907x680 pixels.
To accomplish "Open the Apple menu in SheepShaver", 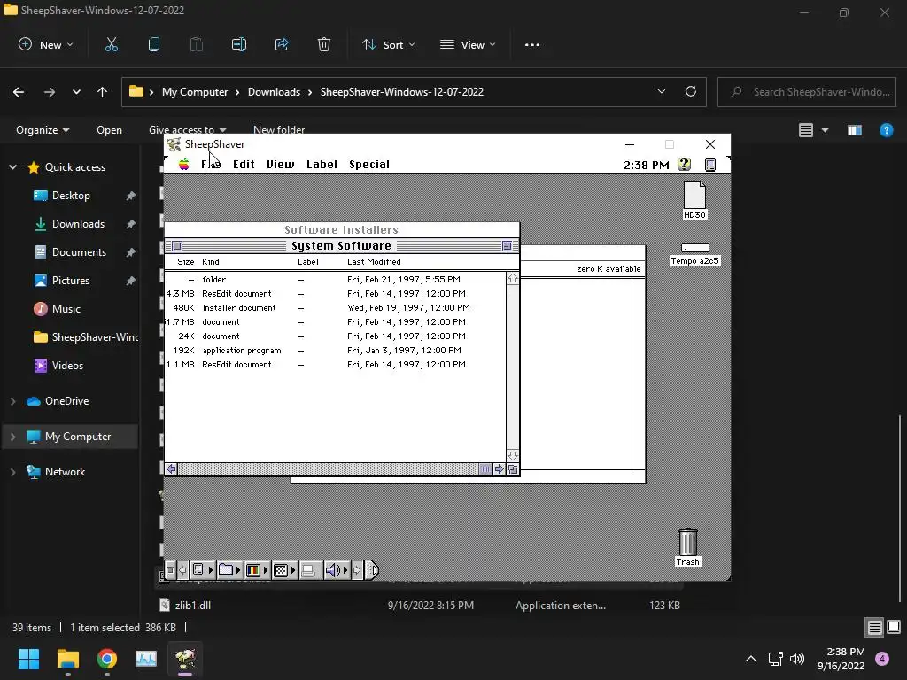I will coord(184,164).
